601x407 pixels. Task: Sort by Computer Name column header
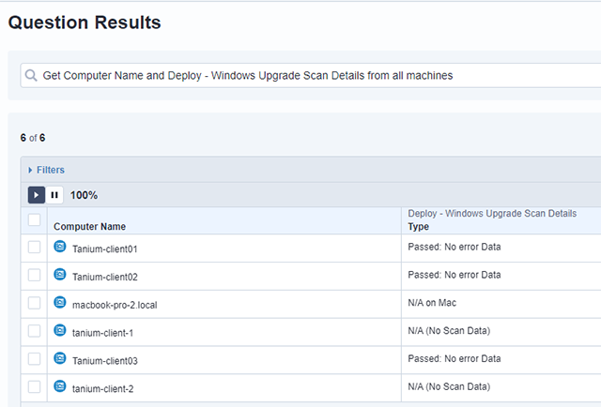89,226
